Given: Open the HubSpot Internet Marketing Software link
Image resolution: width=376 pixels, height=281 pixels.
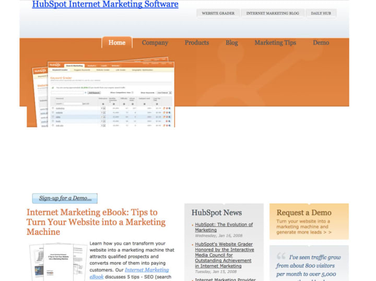Looking at the screenshot, I should (105, 4).
